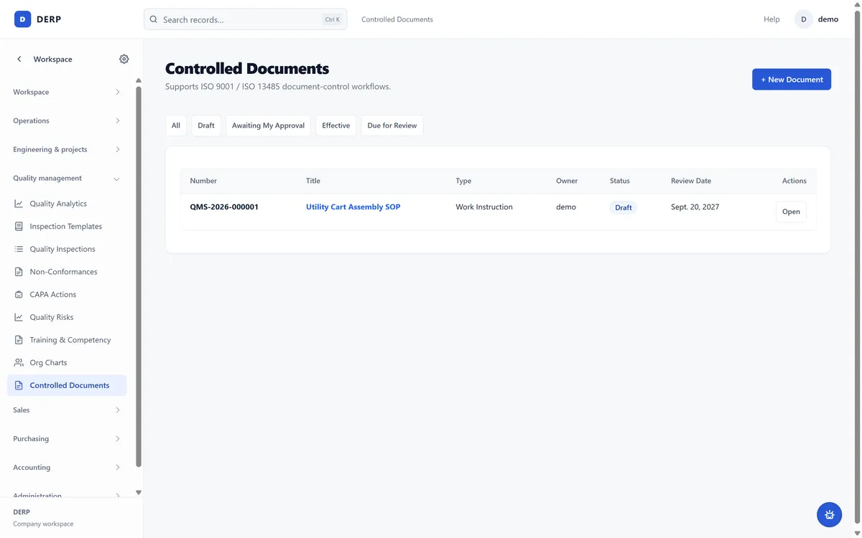Show Effective documents filter
Viewport: 862px width, 538px height.
335,126
